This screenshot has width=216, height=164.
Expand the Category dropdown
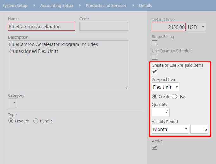pos(12,103)
